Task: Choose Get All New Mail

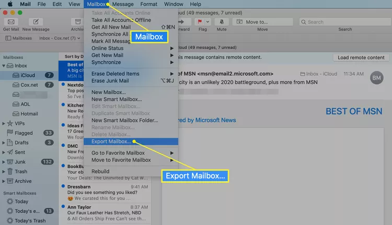Action: (x=131, y=27)
